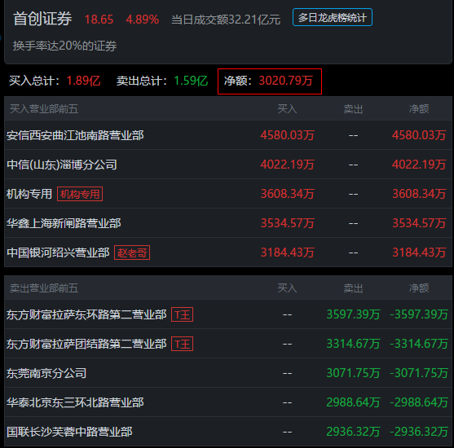
Task: Click buy amount 3534.57万 for 华鑫上海
Action: point(287,223)
